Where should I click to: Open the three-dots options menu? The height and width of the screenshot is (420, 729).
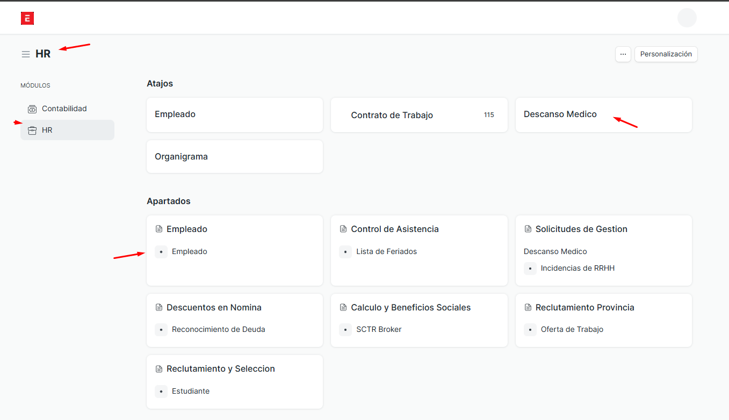click(x=623, y=54)
